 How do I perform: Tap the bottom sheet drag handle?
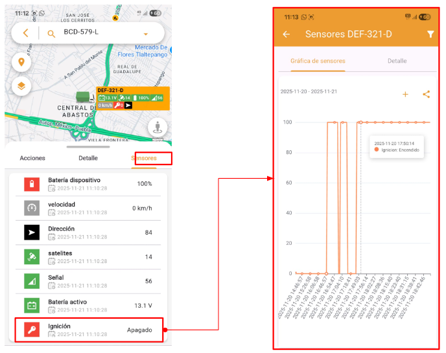click(x=88, y=147)
